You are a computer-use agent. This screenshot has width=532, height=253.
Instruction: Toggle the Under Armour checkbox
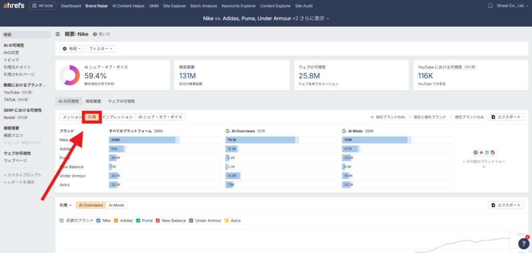click(x=191, y=220)
